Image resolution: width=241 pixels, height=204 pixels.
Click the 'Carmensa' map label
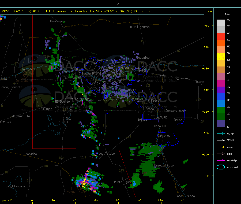tap(164, 136)
